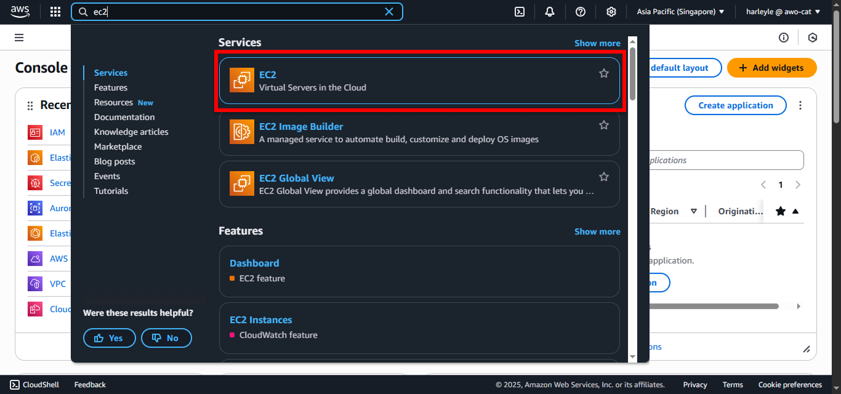Select Documentation in the search categories
841x394 pixels.
click(x=124, y=117)
